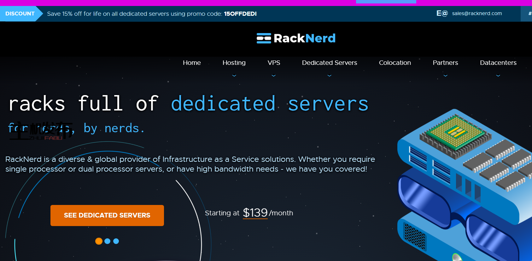Select the second slider dot
This screenshot has width=532, height=261.
107,241
